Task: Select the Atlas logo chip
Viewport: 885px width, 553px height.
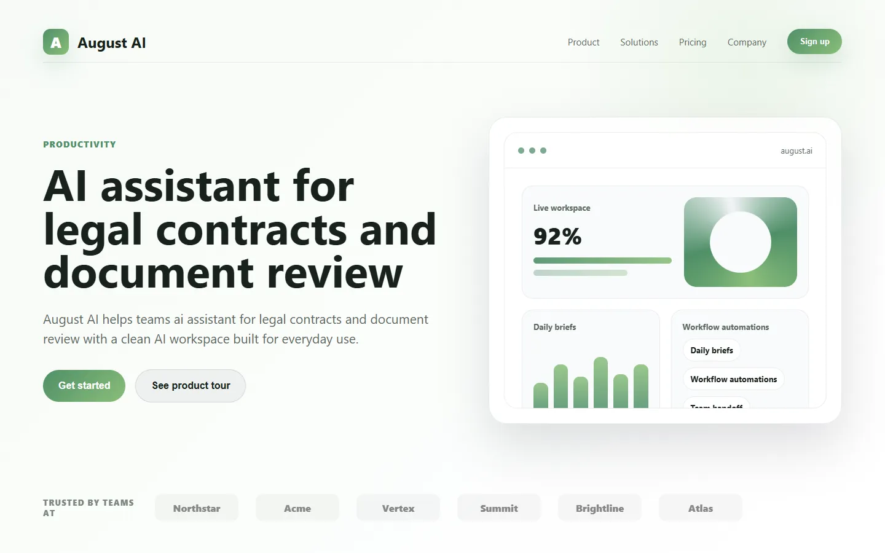Action: click(701, 508)
